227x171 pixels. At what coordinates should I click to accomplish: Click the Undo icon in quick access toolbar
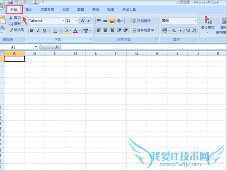(x=17, y=2)
